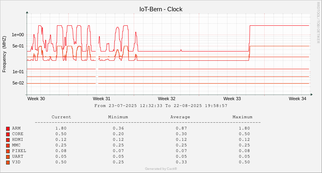
Task: Click the From/To date range text
Action: (x=161, y=106)
